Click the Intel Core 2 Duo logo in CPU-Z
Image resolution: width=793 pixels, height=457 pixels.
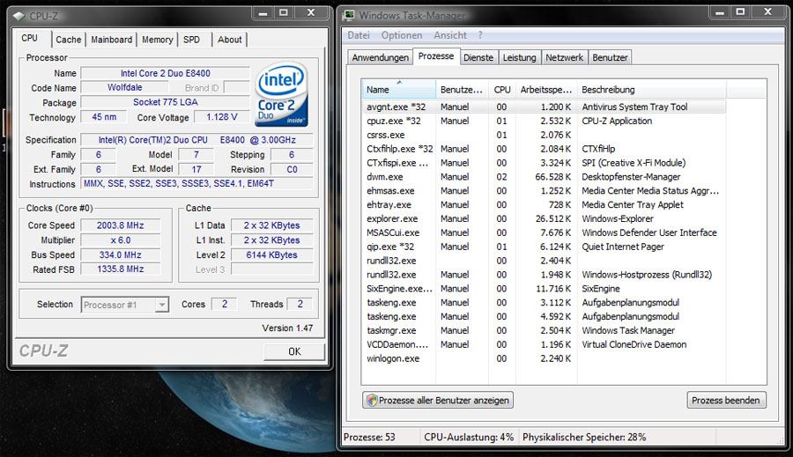coord(282,94)
